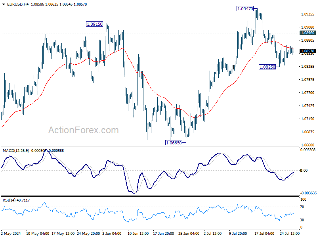The width and height of the screenshot is (317, 238).
Task: Select the current price tag 1.08578
Action: 307,51
